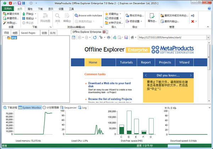Click Export Files (导出文件) in the ribbon
Screen dimensions: 213x149
tap(135, 16)
